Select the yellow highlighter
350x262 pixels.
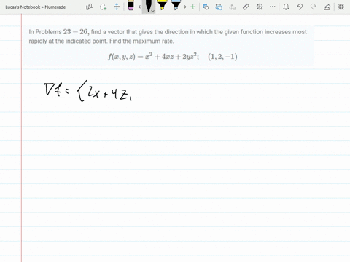162,5
